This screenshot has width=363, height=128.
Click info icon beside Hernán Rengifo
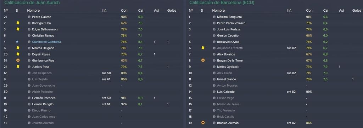(x=29, y=104)
